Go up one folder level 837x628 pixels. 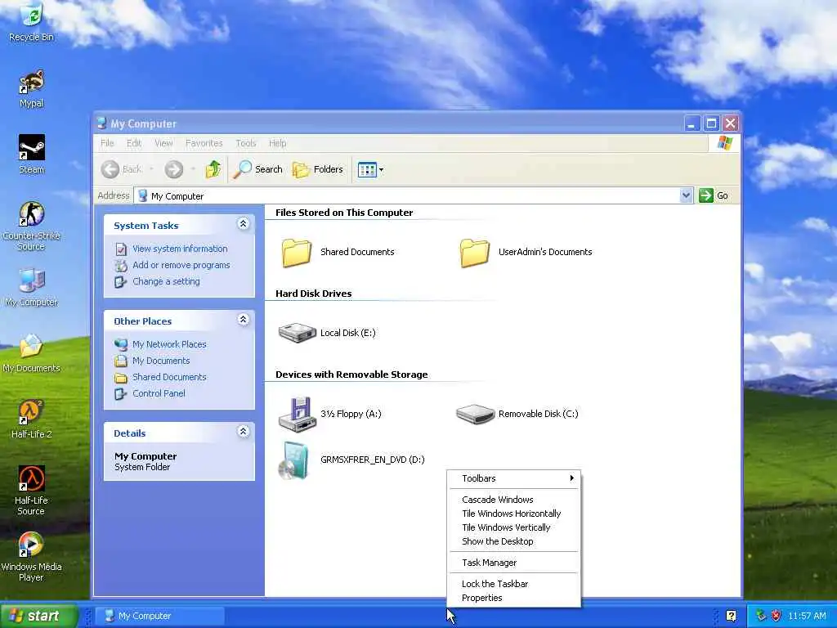pyautogui.click(x=213, y=169)
